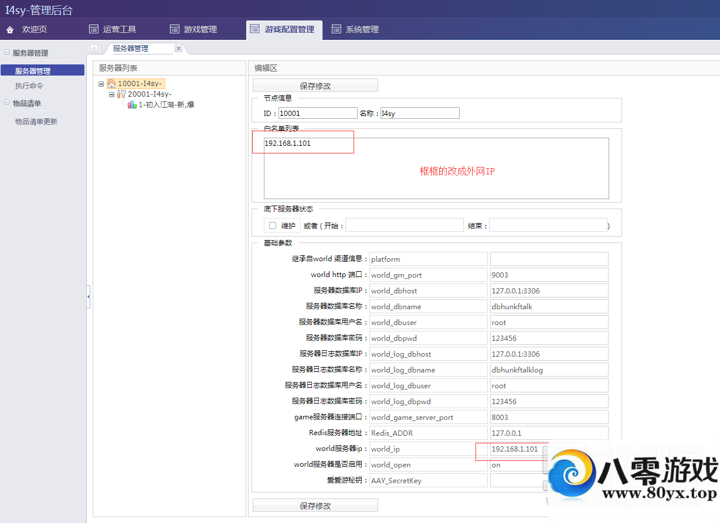Image resolution: width=720 pixels, height=523 pixels.
Task: Click the 运营工具 tab icon
Action: [x=93, y=29]
